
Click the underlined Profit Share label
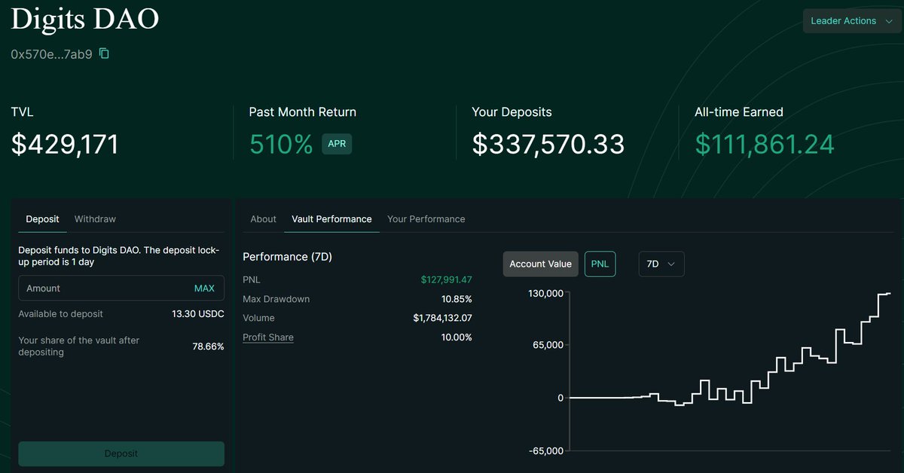pos(268,337)
